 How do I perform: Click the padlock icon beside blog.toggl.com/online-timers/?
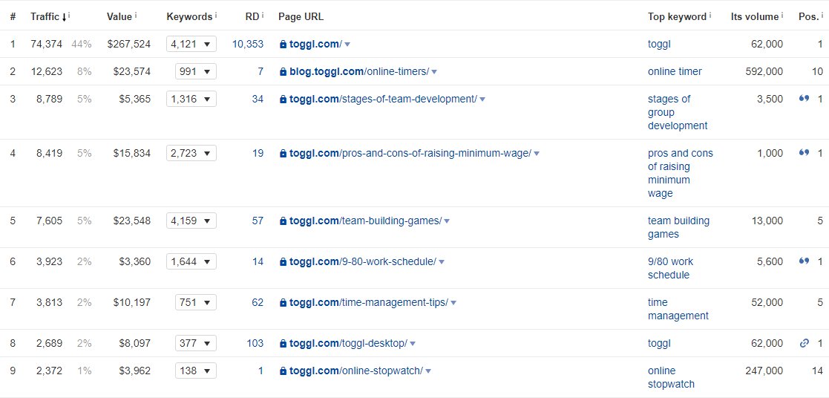(283, 71)
